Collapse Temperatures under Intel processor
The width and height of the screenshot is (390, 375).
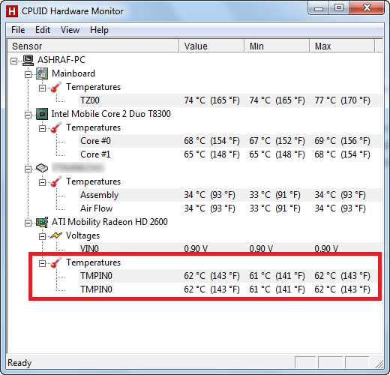pos(43,128)
